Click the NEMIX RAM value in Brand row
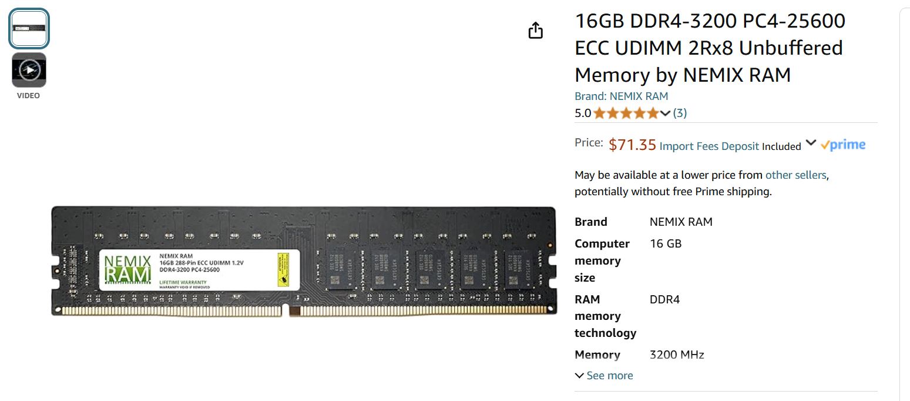 (x=681, y=222)
